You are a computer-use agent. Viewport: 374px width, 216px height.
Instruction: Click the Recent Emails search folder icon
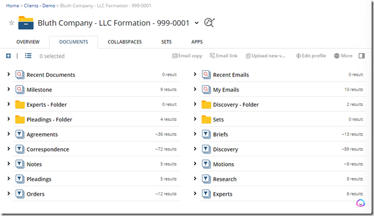[x=206, y=74]
